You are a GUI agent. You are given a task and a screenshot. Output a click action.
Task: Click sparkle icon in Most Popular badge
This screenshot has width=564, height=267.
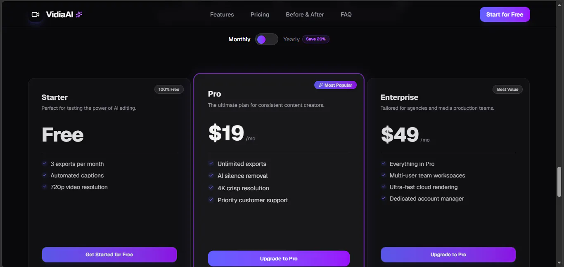tap(321, 85)
